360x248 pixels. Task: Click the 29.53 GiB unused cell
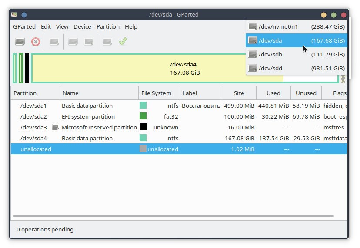(307, 138)
